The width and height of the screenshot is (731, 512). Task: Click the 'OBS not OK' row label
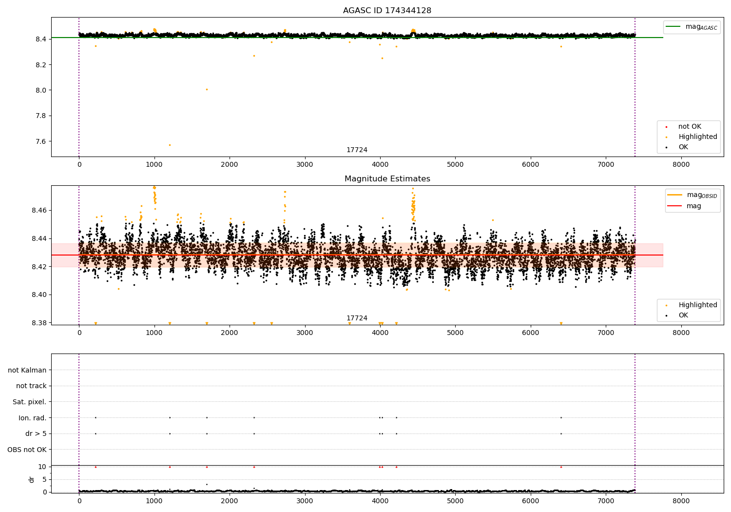27,450
